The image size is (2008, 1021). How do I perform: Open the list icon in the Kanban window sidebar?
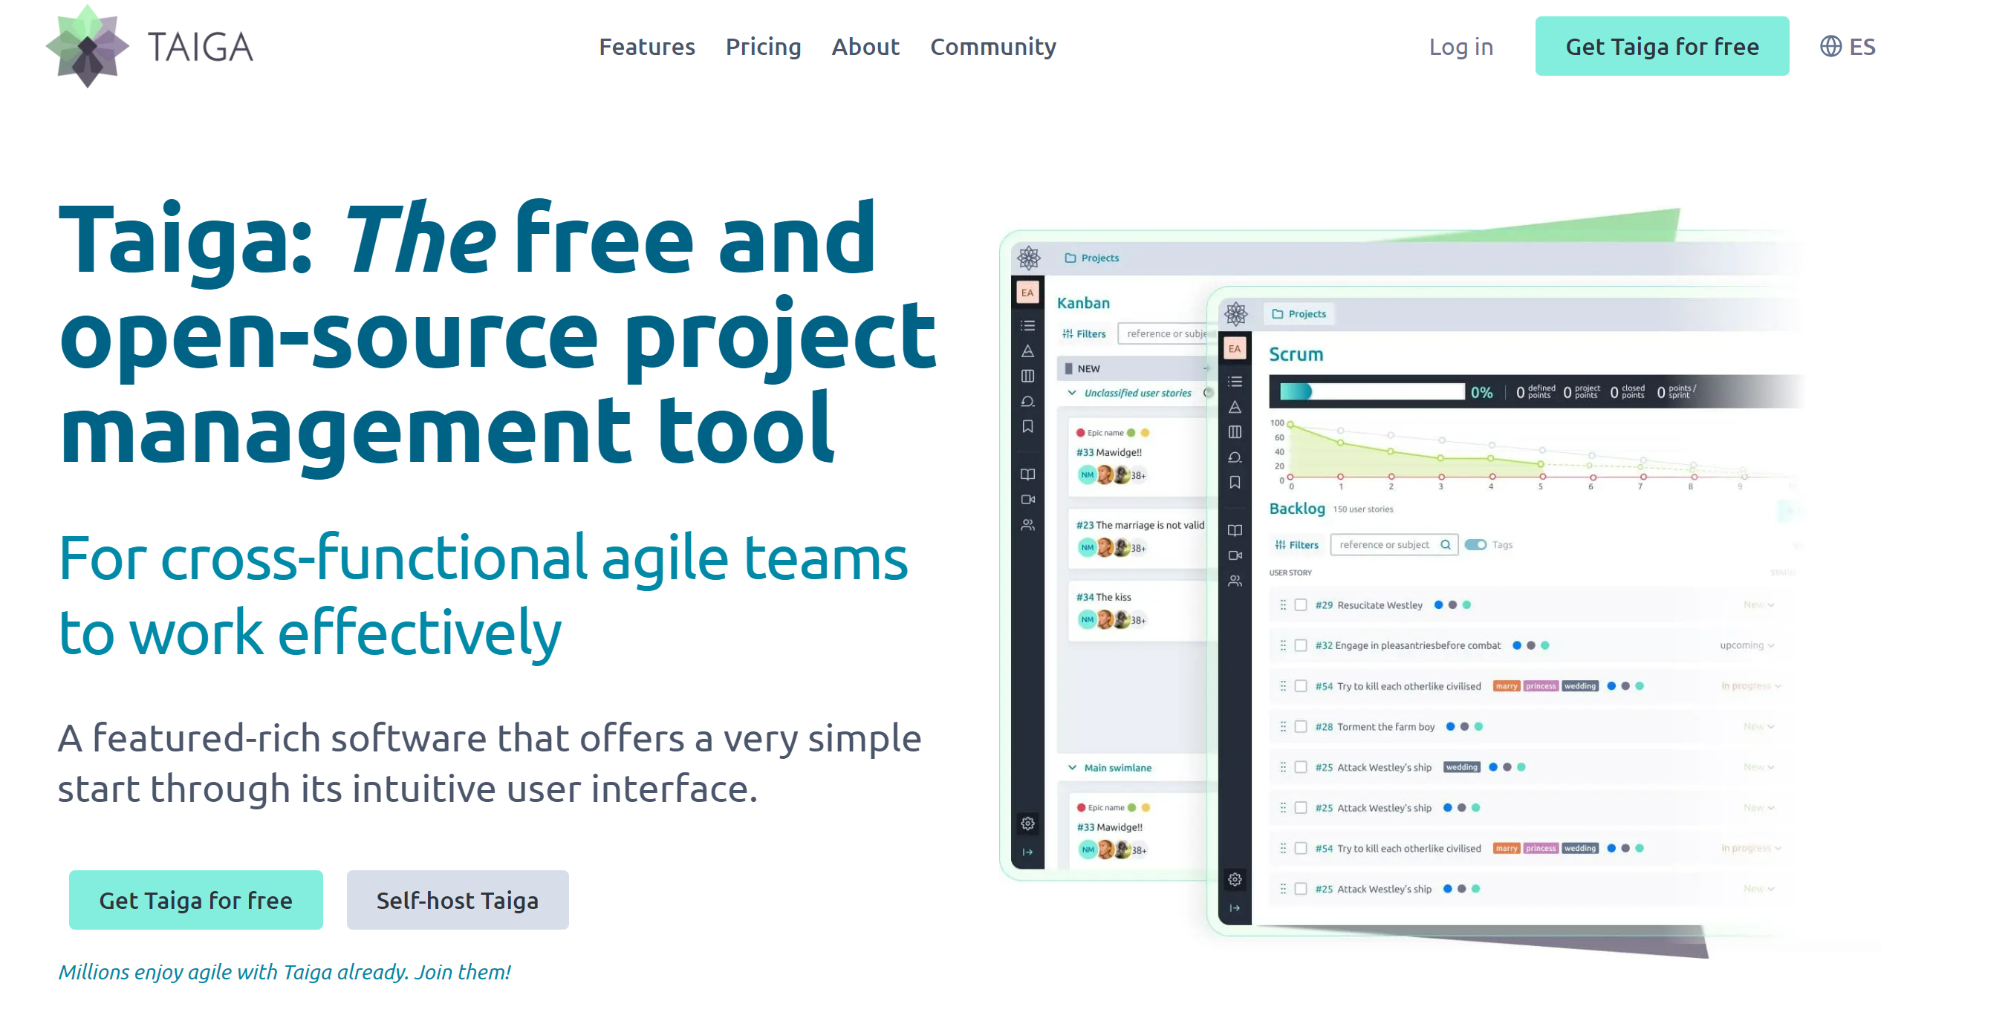coord(1028,326)
